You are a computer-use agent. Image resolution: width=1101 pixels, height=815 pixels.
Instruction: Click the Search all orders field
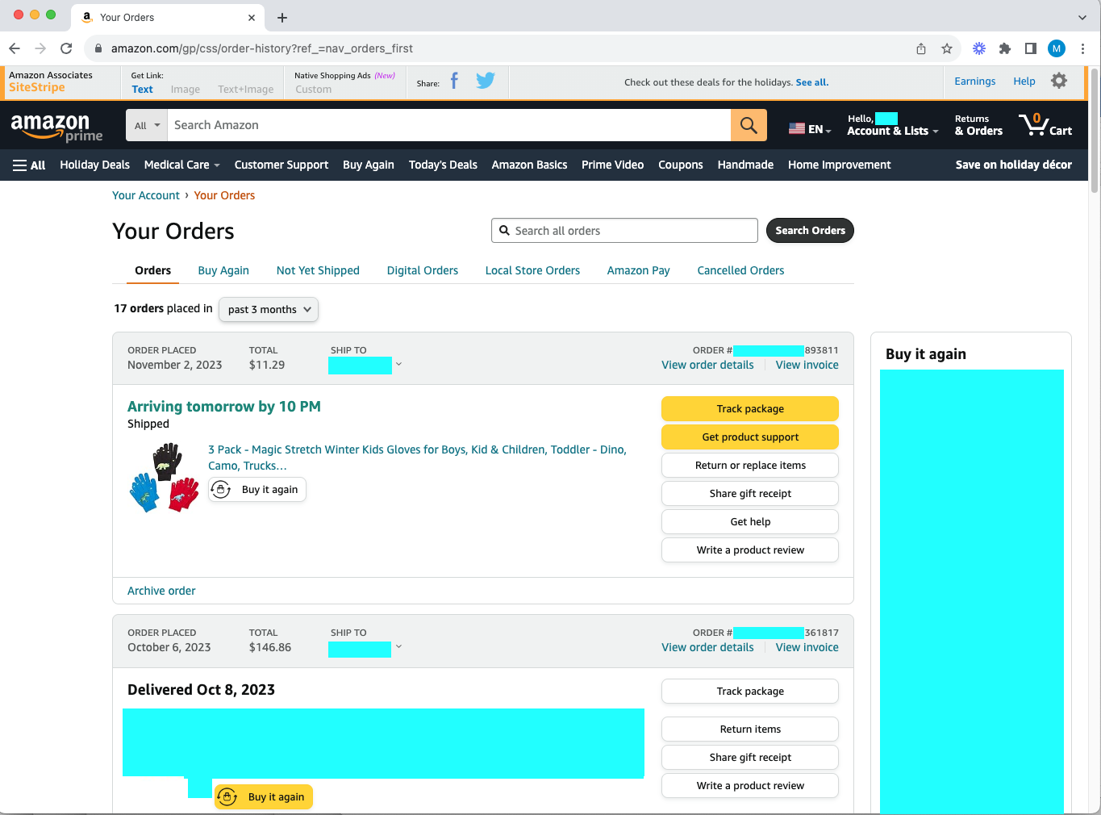click(x=624, y=231)
